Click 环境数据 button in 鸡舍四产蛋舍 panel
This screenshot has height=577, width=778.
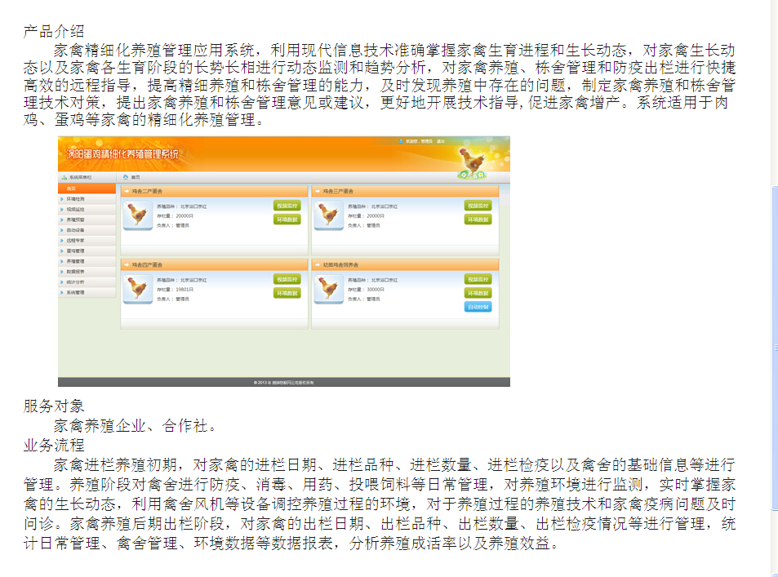(x=287, y=293)
